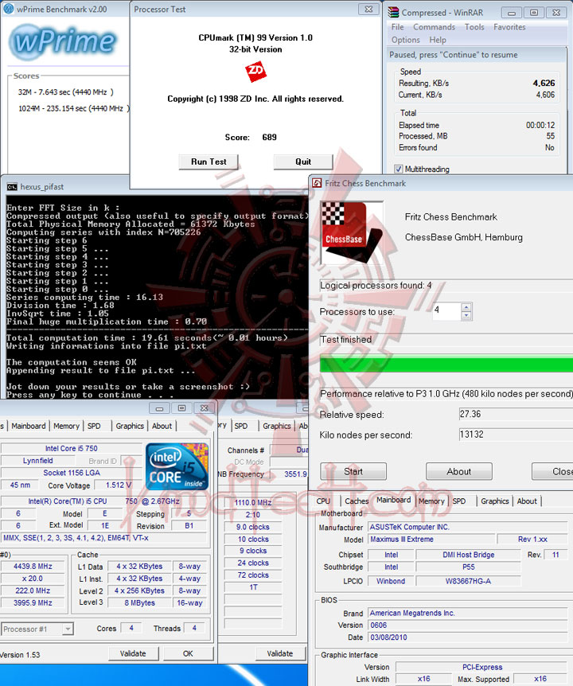Open the WinRAR Favorites menu
This screenshot has height=686, width=573.
(x=509, y=27)
